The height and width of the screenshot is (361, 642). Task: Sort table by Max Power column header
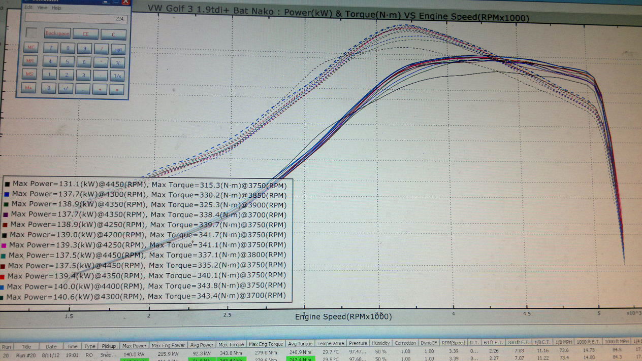pyautogui.click(x=134, y=344)
